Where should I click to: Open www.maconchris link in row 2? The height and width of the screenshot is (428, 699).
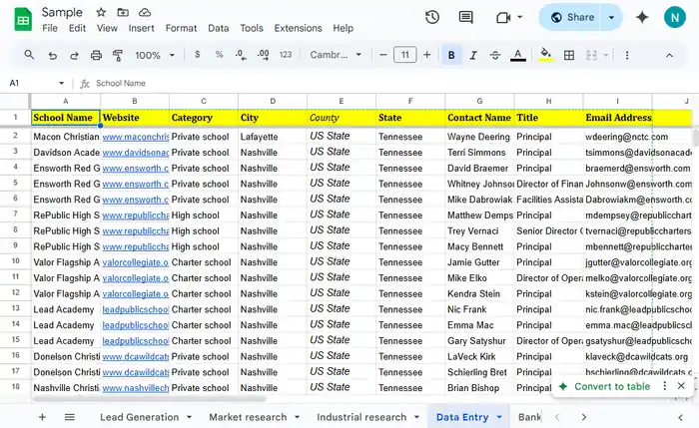click(136, 137)
